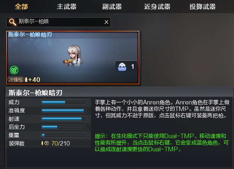Switch to the 全部 tab

[x=21, y=7]
